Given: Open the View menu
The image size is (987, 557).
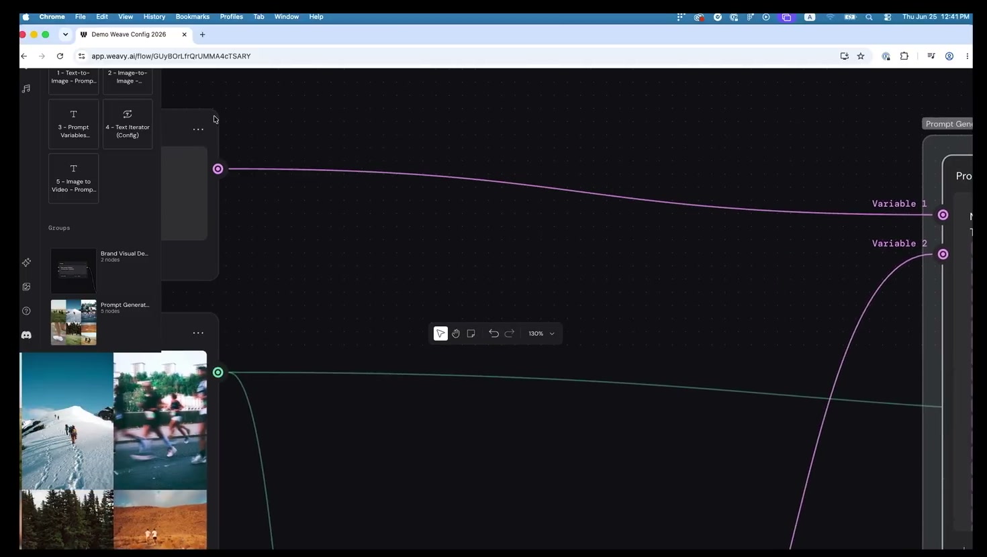Looking at the screenshot, I should (126, 17).
